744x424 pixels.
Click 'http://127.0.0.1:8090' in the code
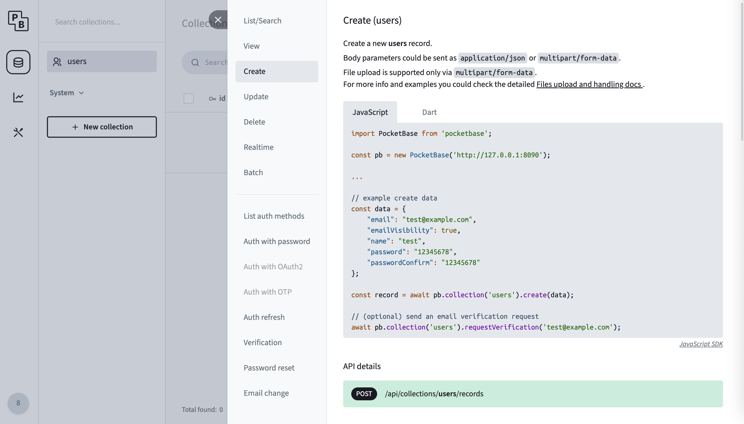point(497,155)
